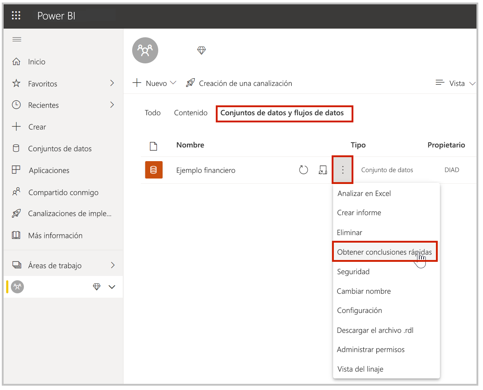Viewport: 483px width, 390px height.
Task: Refresh the Ejemplo financiero dataset now
Action: click(303, 170)
